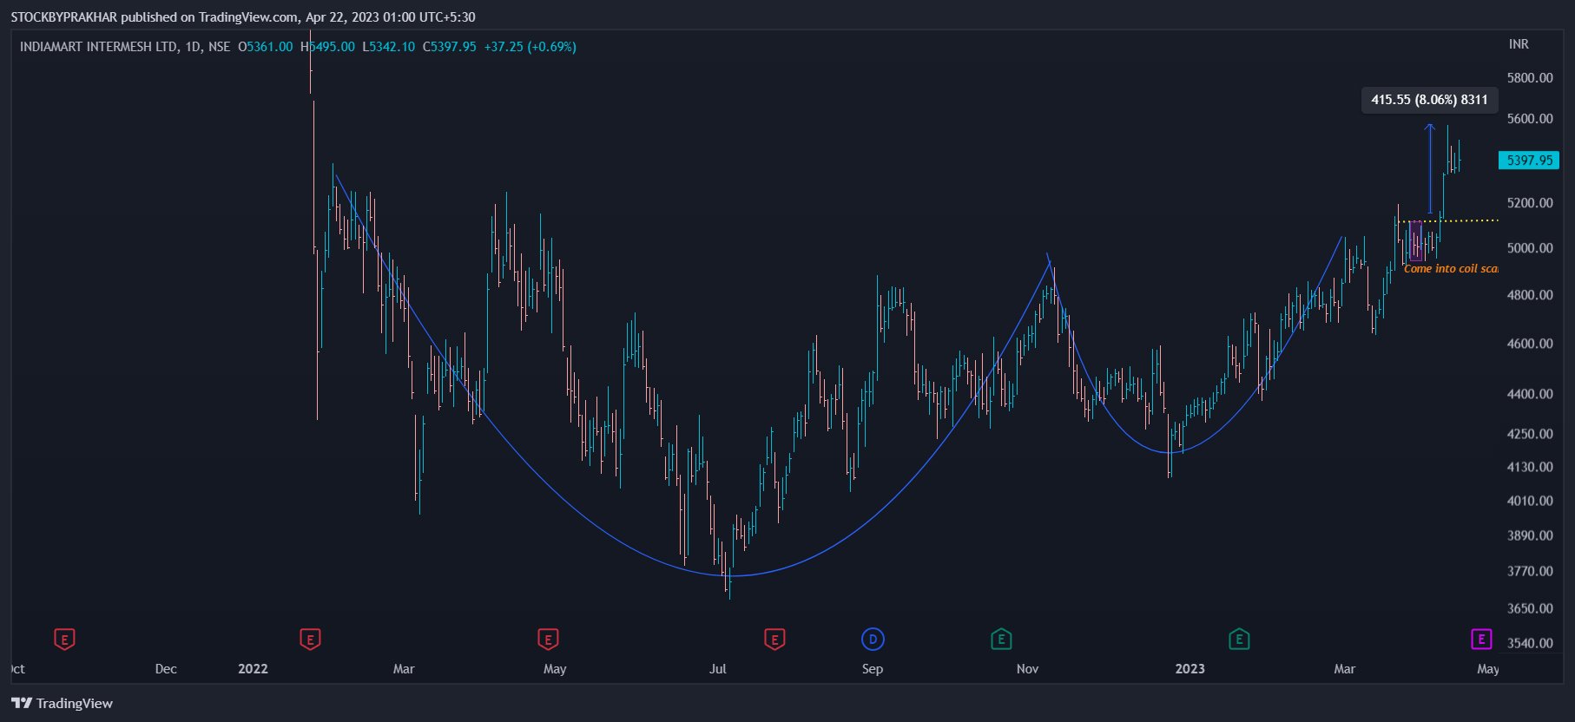The width and height of the screenshot is (1575, 722).
Task: Click the red earnings marker nearest the Oct label
Action: 64,640
